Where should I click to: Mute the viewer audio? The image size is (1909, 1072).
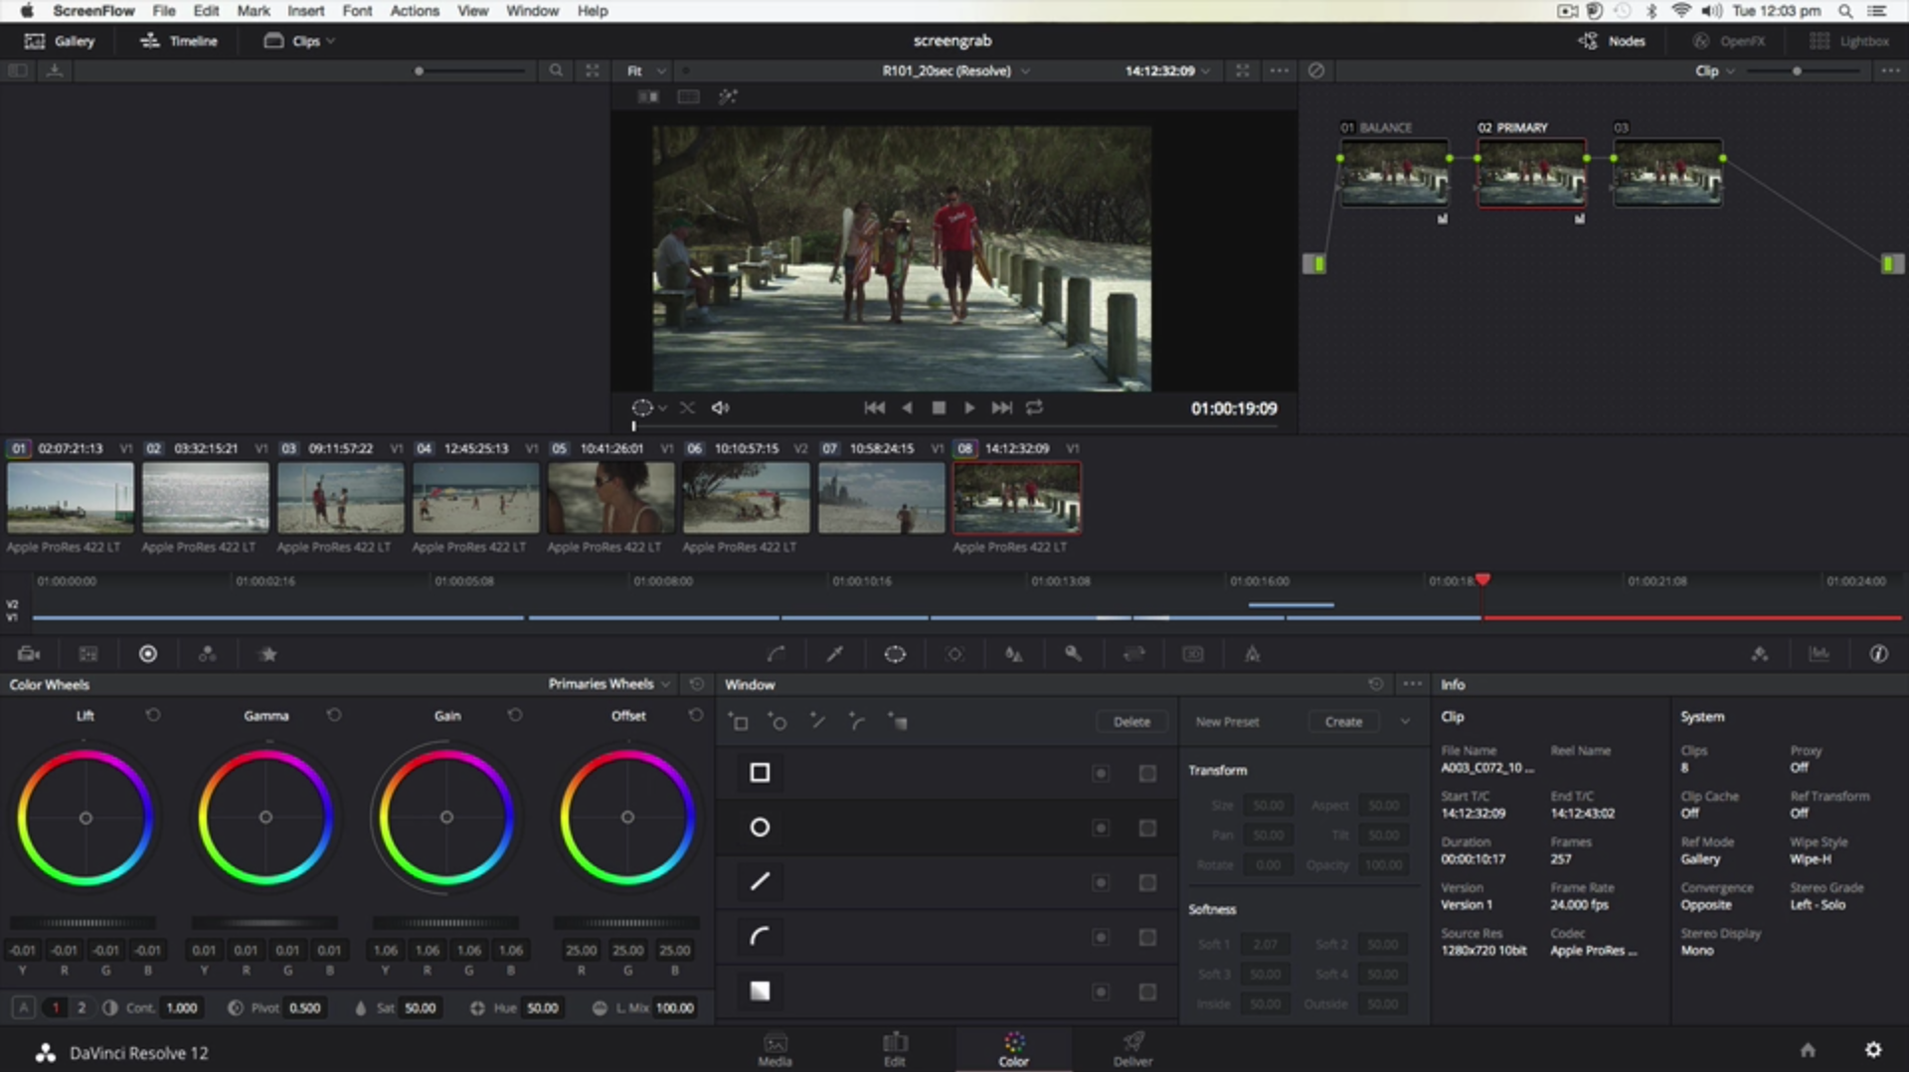point(721,408)
